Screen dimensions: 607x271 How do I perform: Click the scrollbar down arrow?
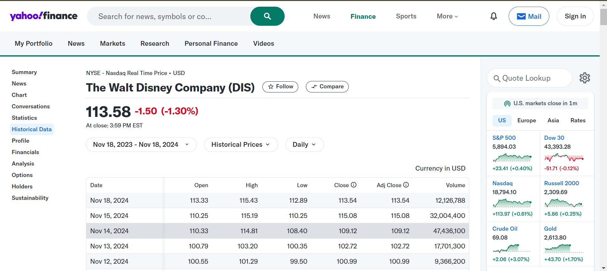pos(604,268)
